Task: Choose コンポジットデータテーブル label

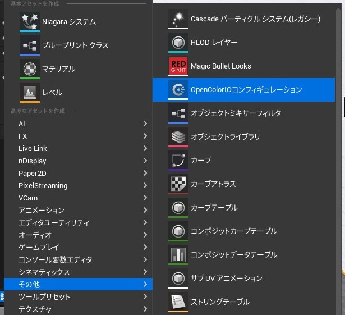Action: tap(234, 255)
